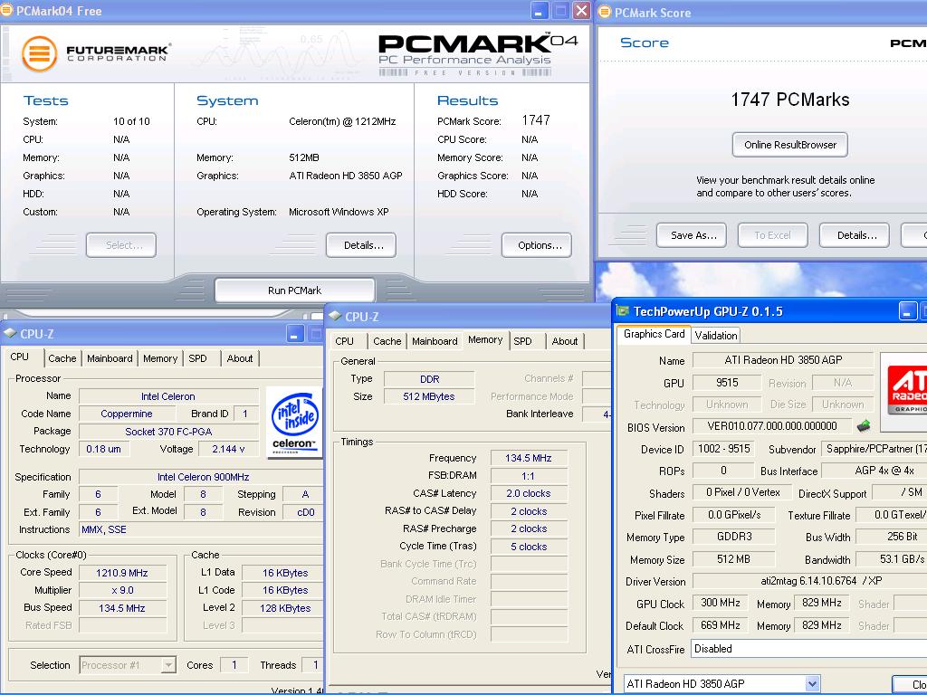Minimize the PCMark04 Free window
This screenshot has width=927, height=695.
click(x=540, y=11)
